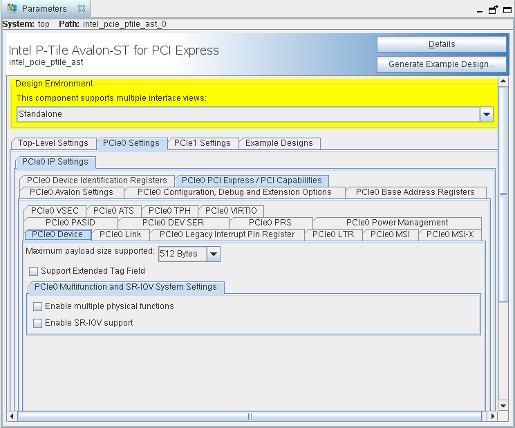Open the PCIe0 DEV SER tab
Viewport: 515px width, 428px height.
pos(173,223)
